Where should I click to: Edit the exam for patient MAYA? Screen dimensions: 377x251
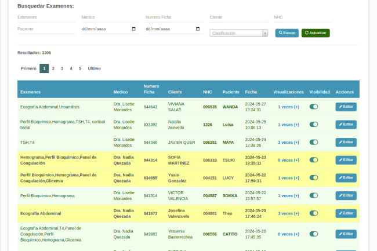(346, 142)
